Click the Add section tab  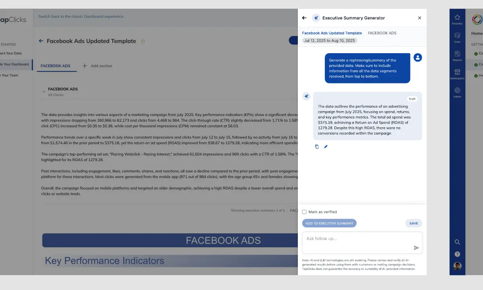point(97,66)
